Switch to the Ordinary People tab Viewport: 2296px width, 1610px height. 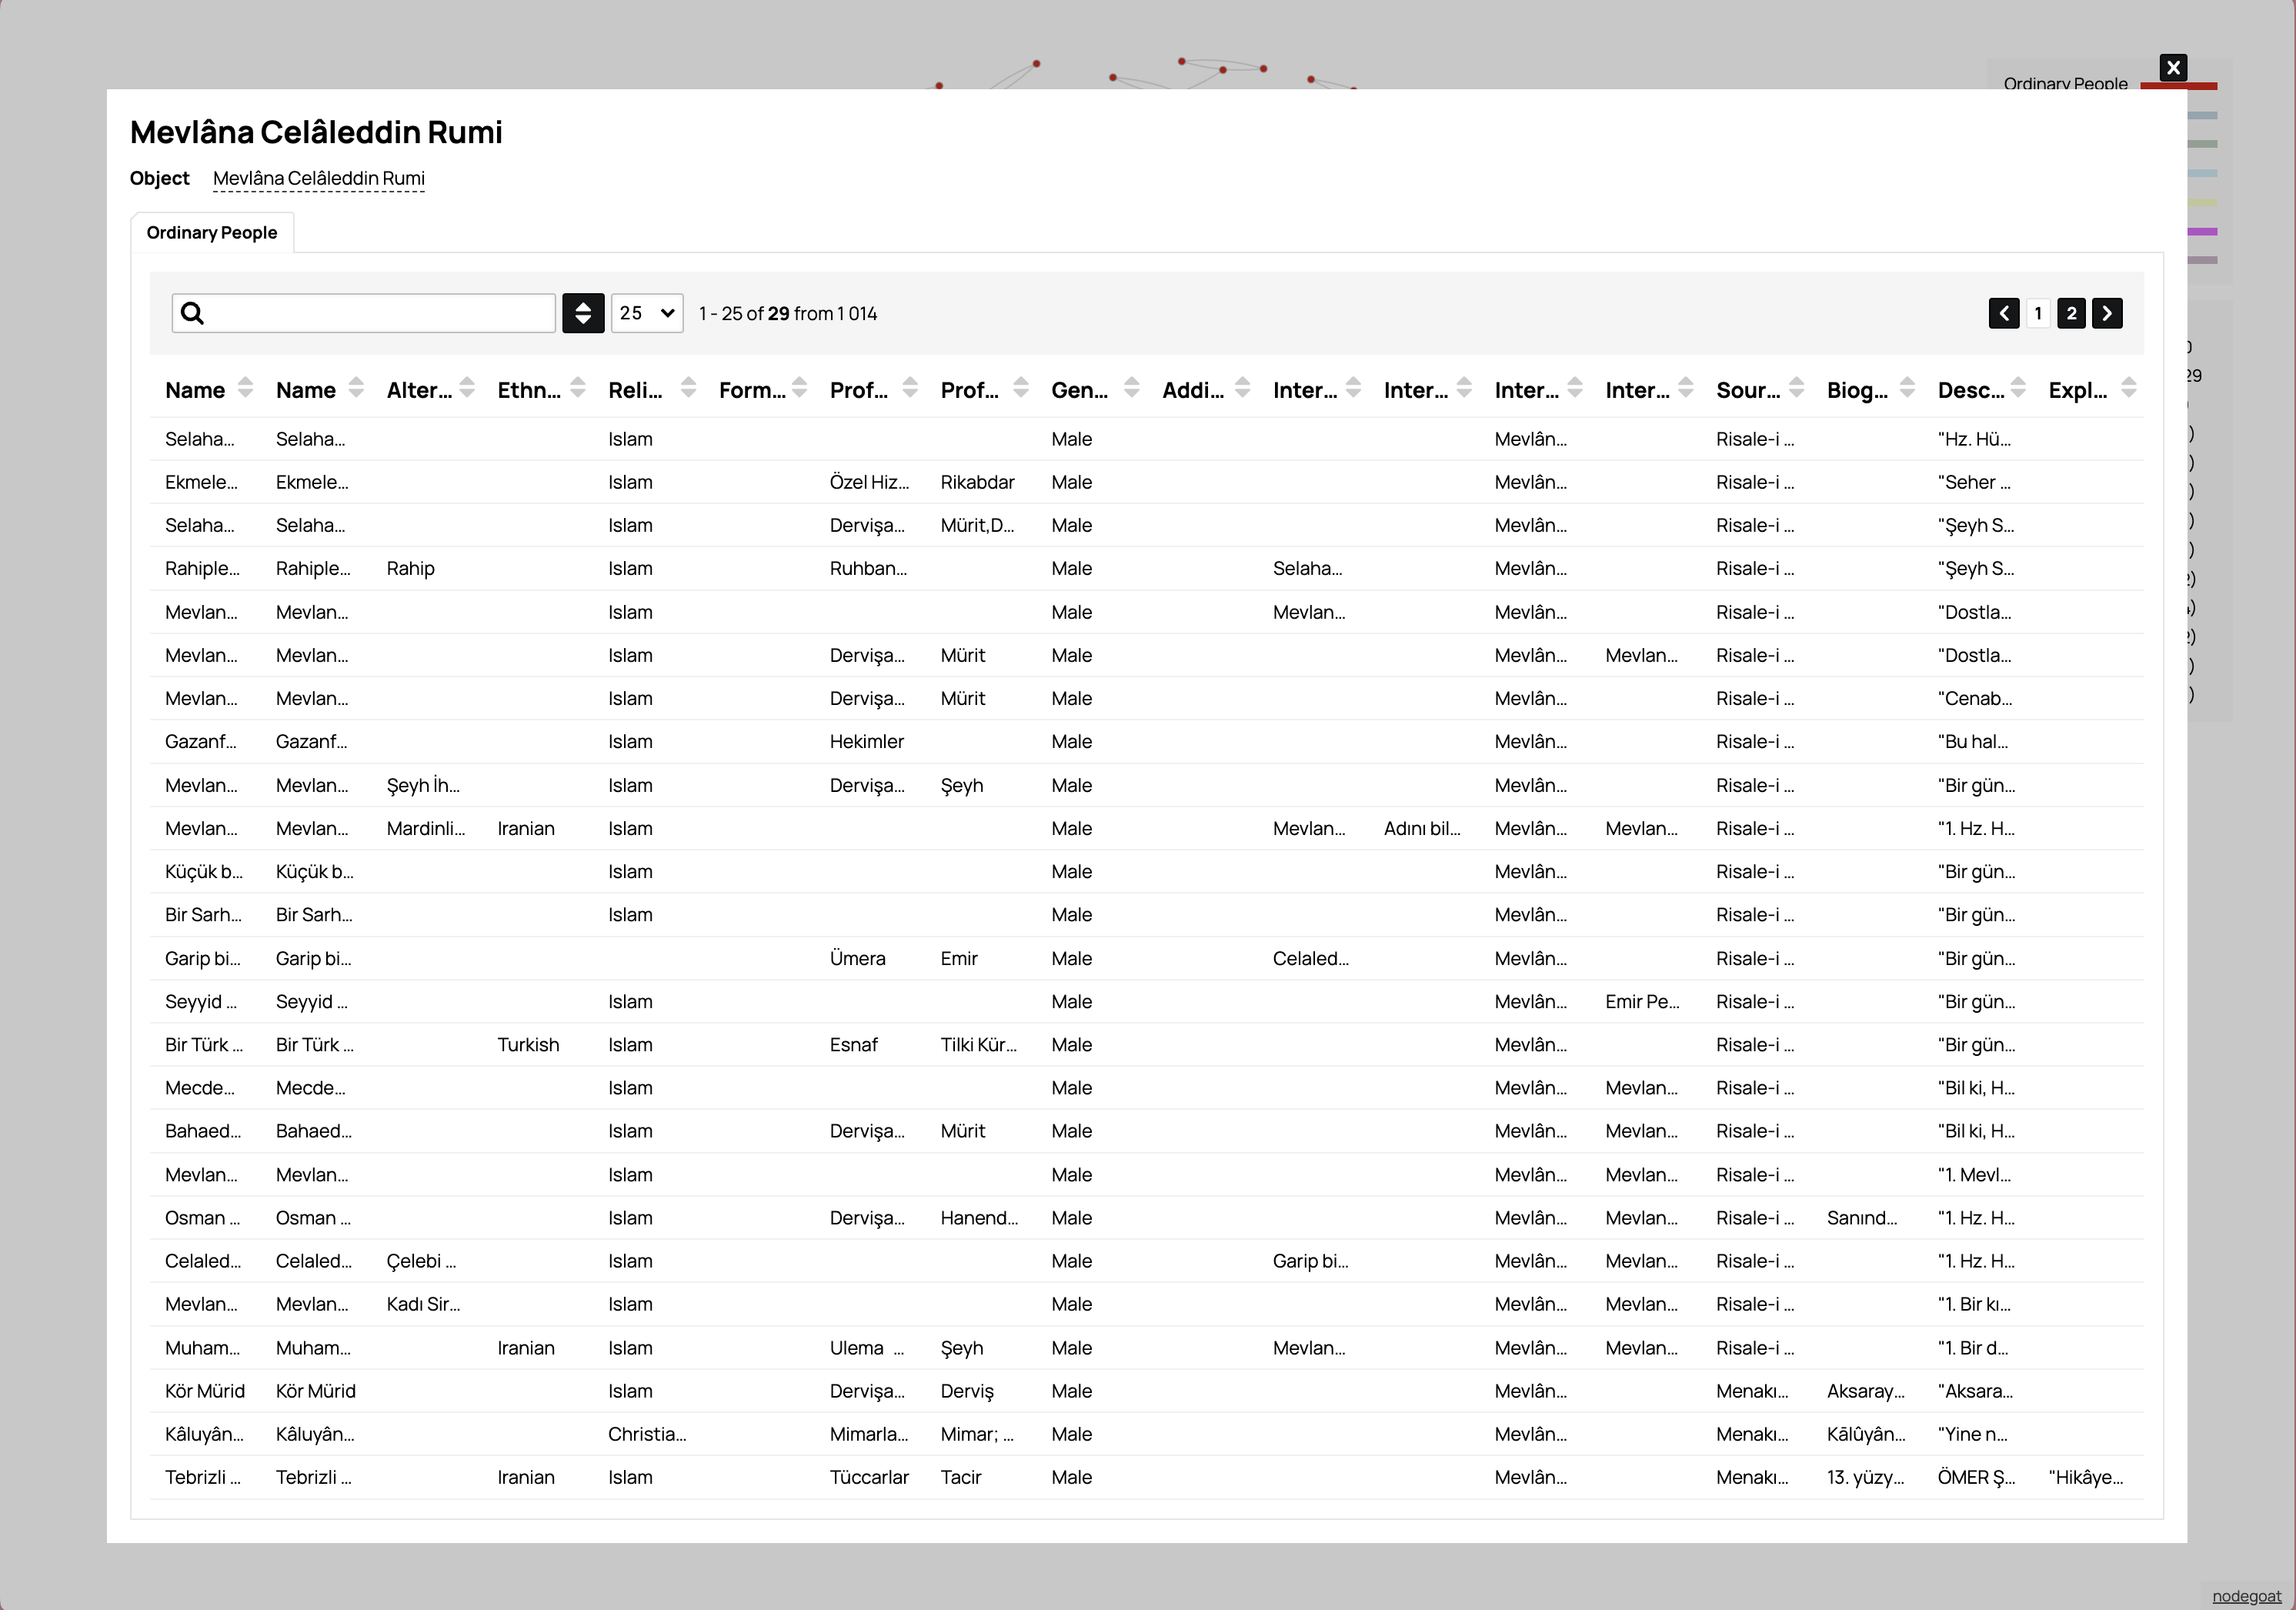click(x=211, y=232)
